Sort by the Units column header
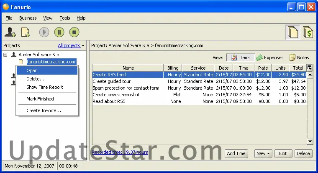The image size is (318, 173). click(x=280, y=68)
